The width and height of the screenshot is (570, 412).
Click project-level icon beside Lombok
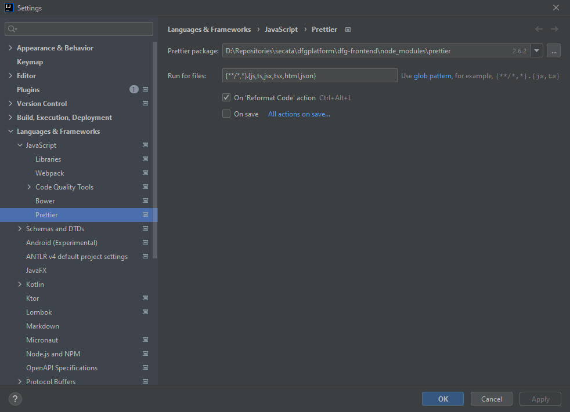(x=146, y=312)
